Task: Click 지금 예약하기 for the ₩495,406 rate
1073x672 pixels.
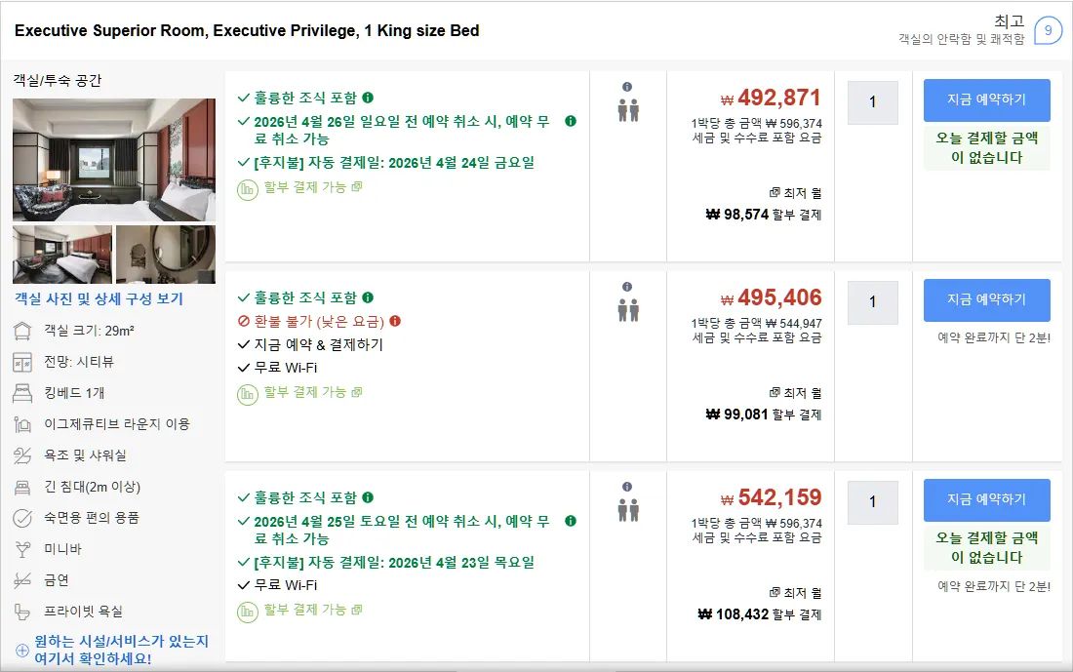Action: pyautogui.click(x=986, y=299)
